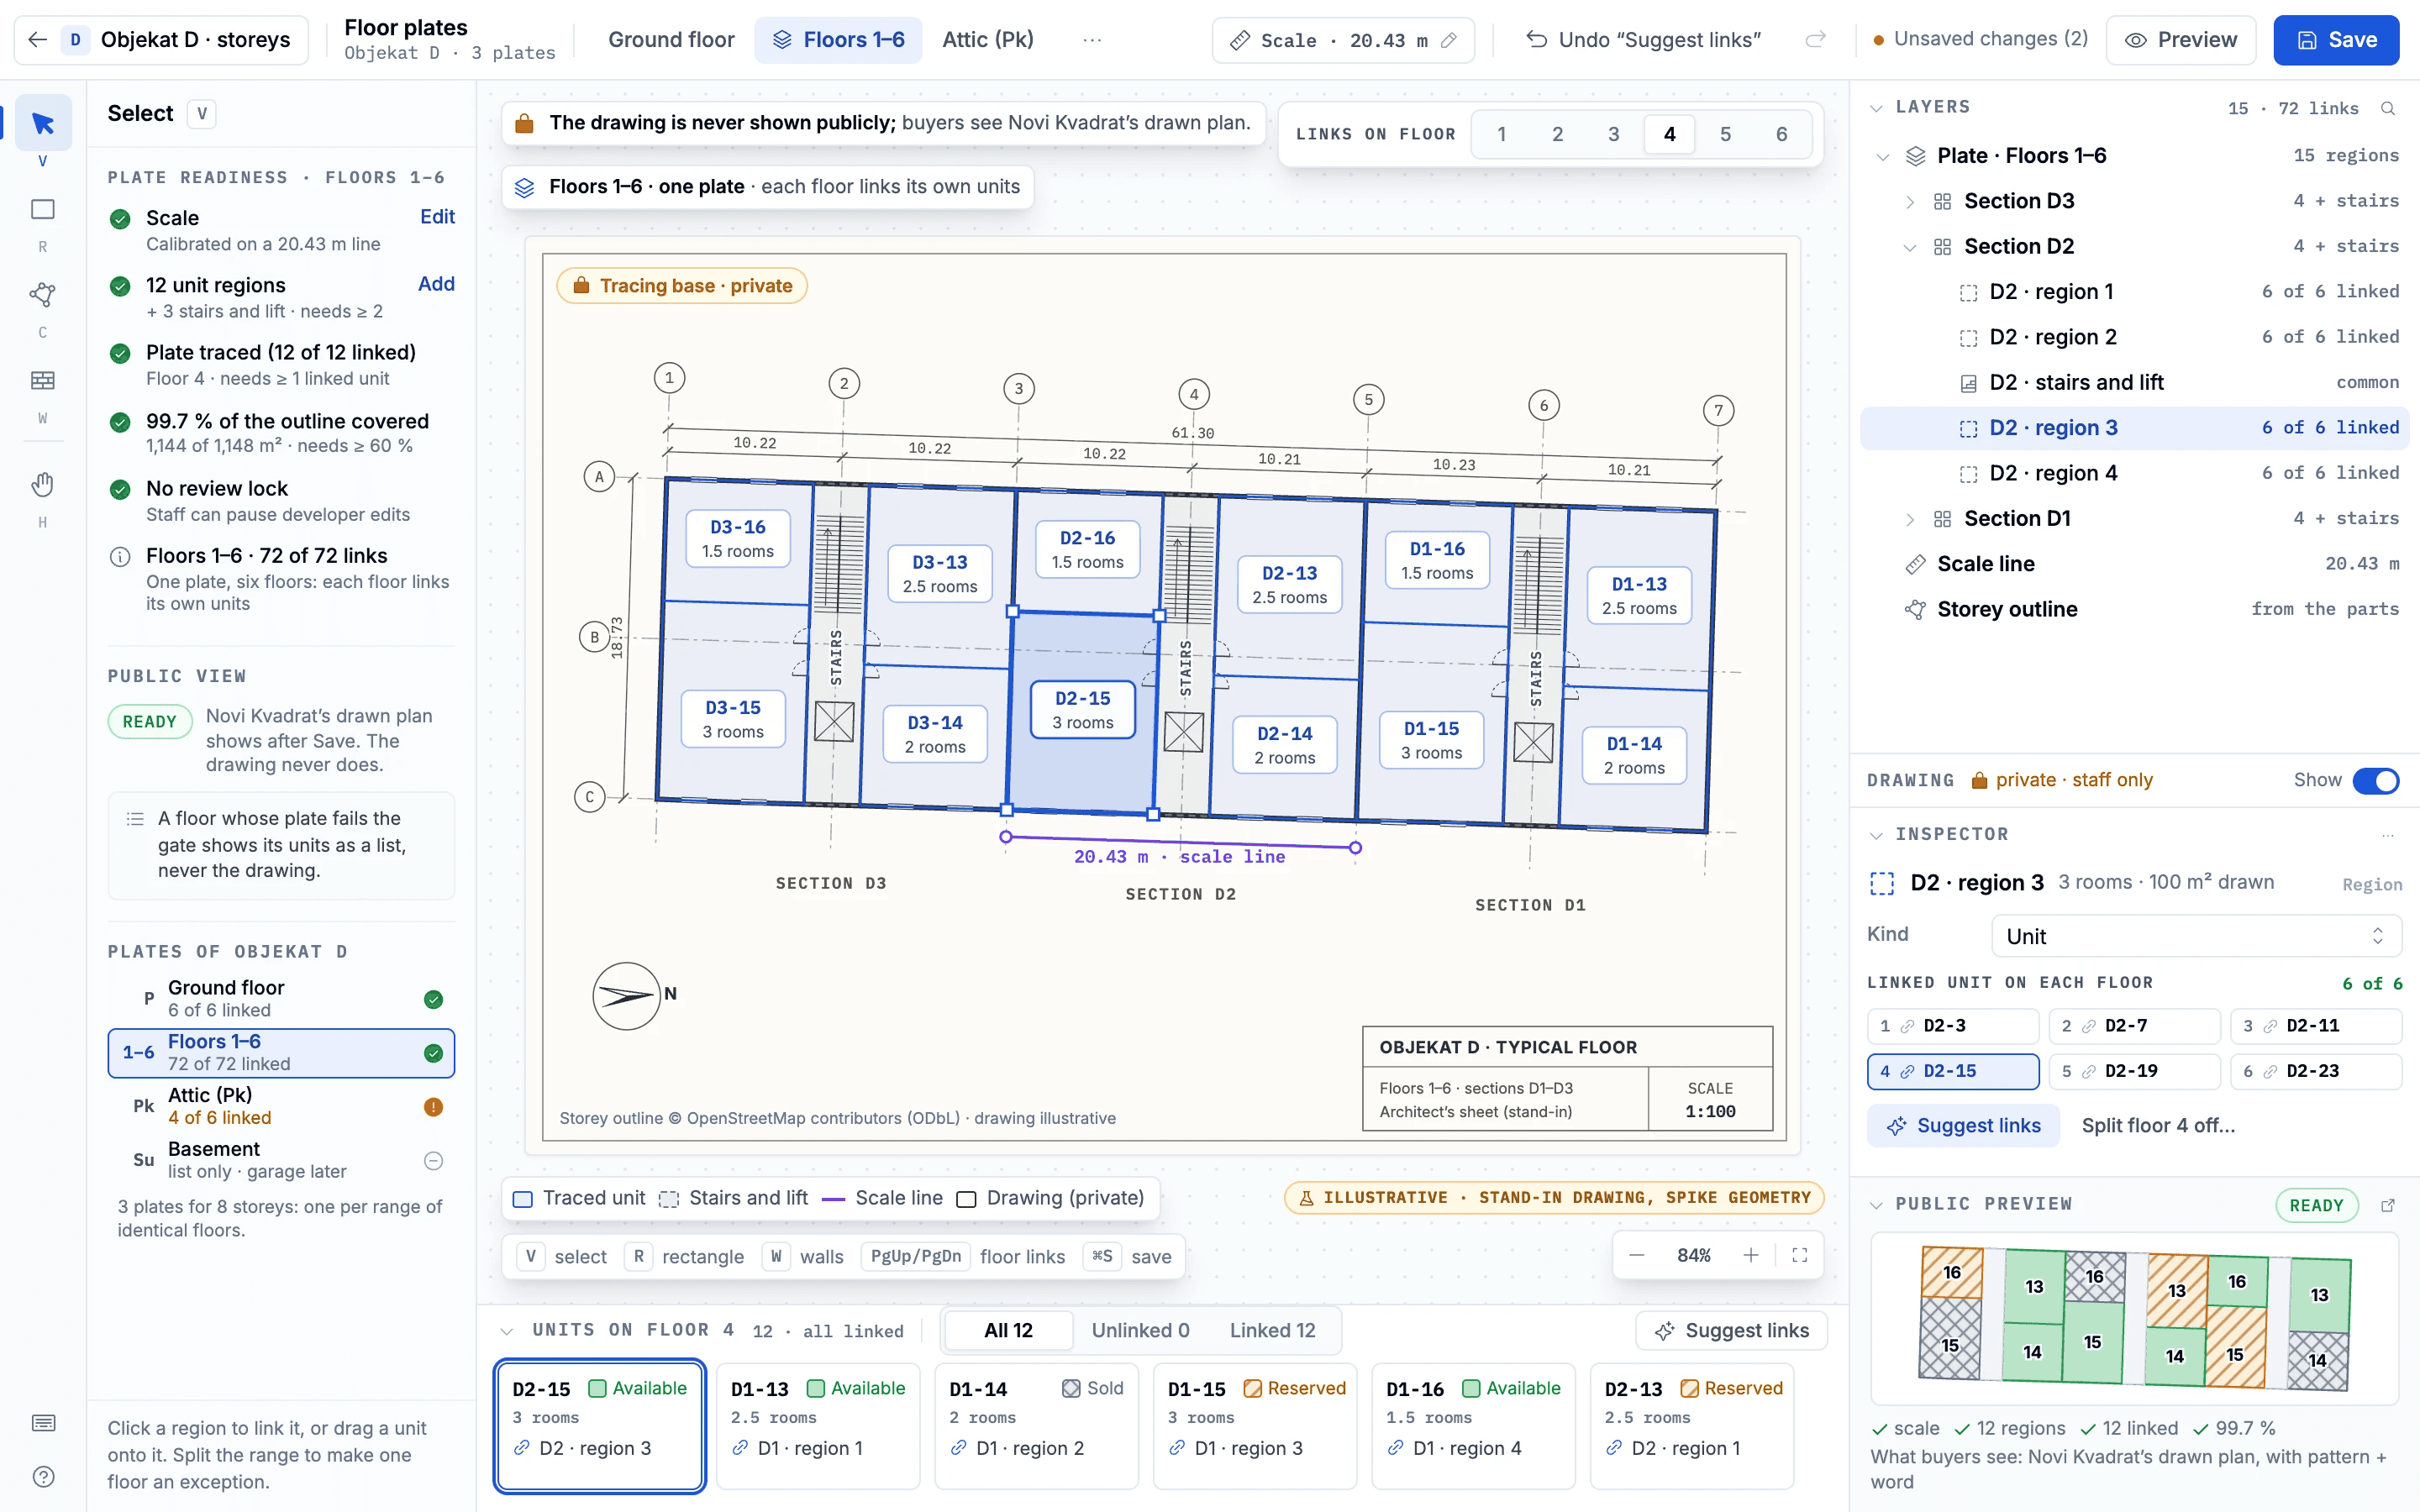The image size is (2420, 1512).
Task: Click Suggest links in the Inspector
Action: click(1963, 1125)
